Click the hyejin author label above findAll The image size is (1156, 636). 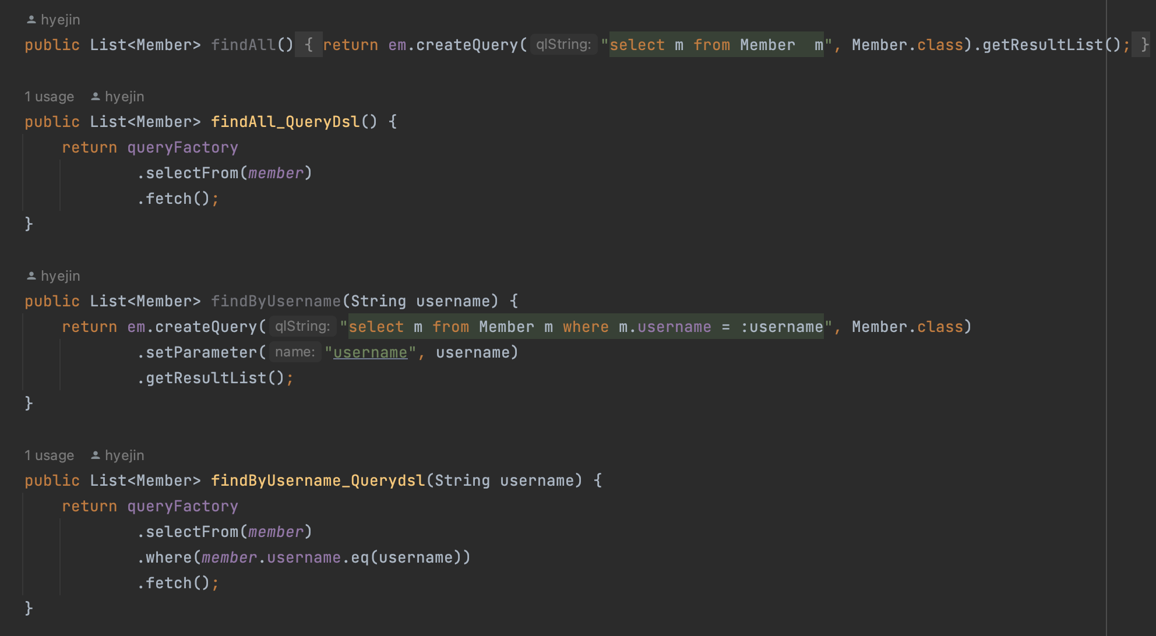click(x=61, y=20)
